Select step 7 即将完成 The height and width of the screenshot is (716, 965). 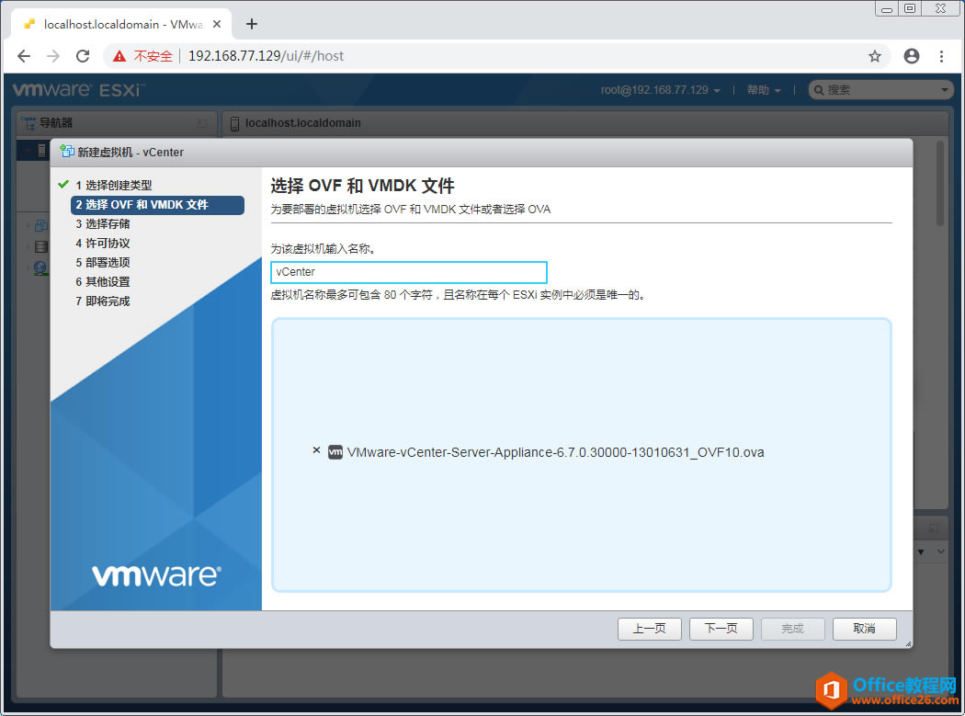click(x=103, y=301)
